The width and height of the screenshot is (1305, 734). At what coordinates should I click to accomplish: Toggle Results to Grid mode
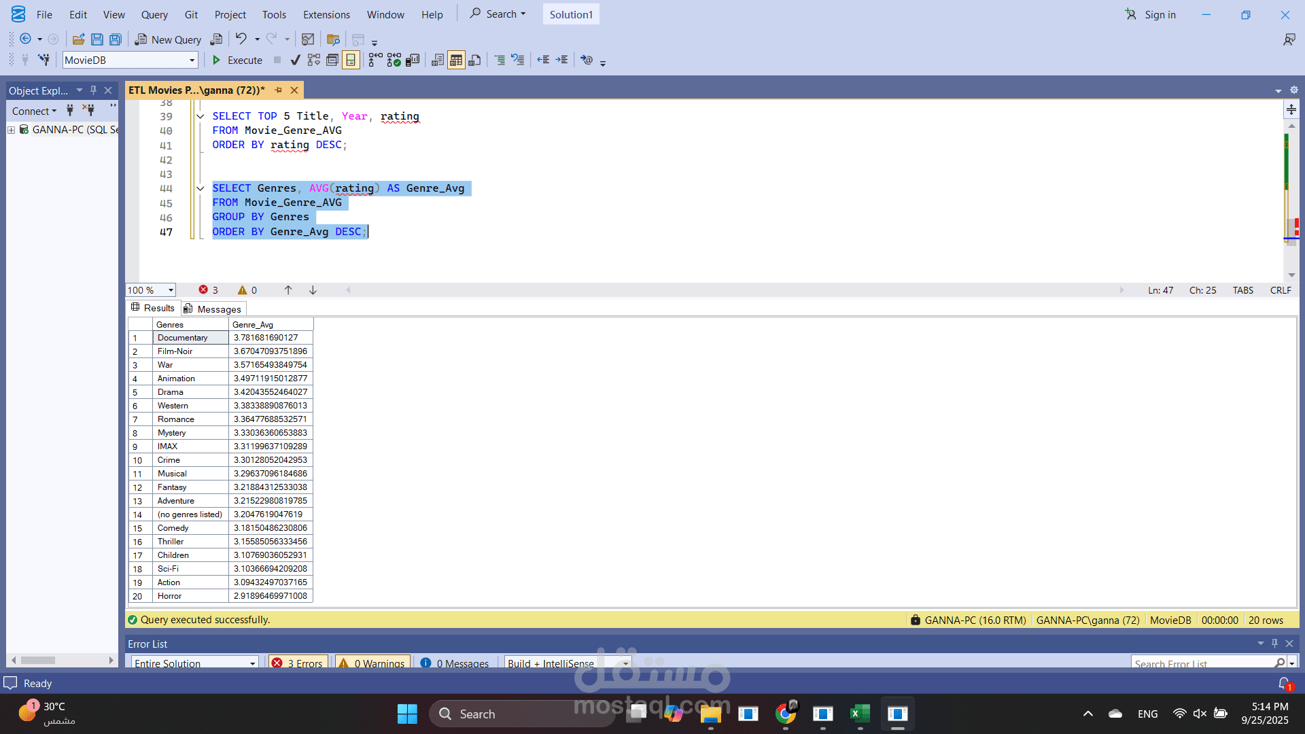click(x=456, y=60)
